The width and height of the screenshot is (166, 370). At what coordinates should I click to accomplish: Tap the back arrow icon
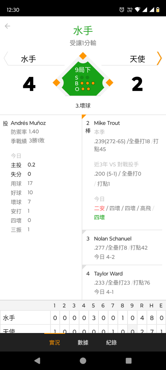coord(7,26)
